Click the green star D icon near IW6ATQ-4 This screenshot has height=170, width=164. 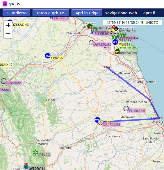pos(123,36)
